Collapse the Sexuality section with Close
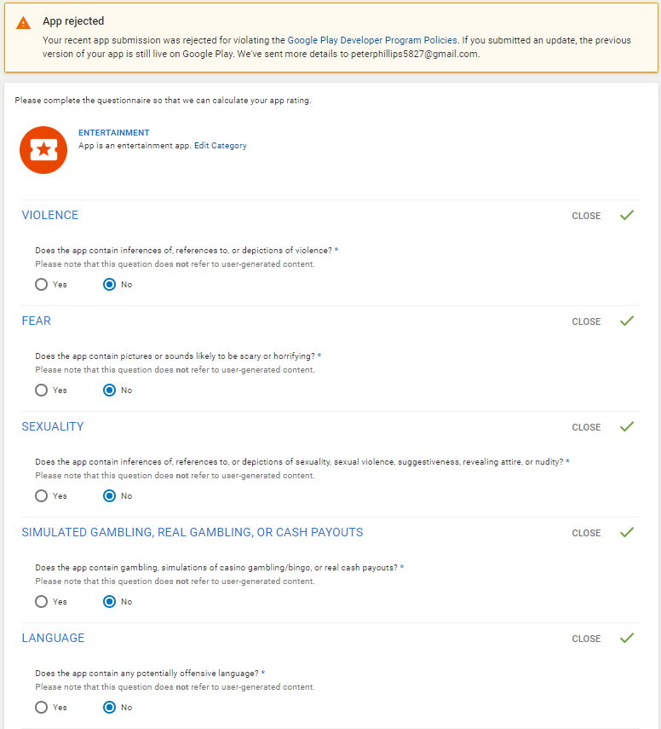 pos(586,428)
